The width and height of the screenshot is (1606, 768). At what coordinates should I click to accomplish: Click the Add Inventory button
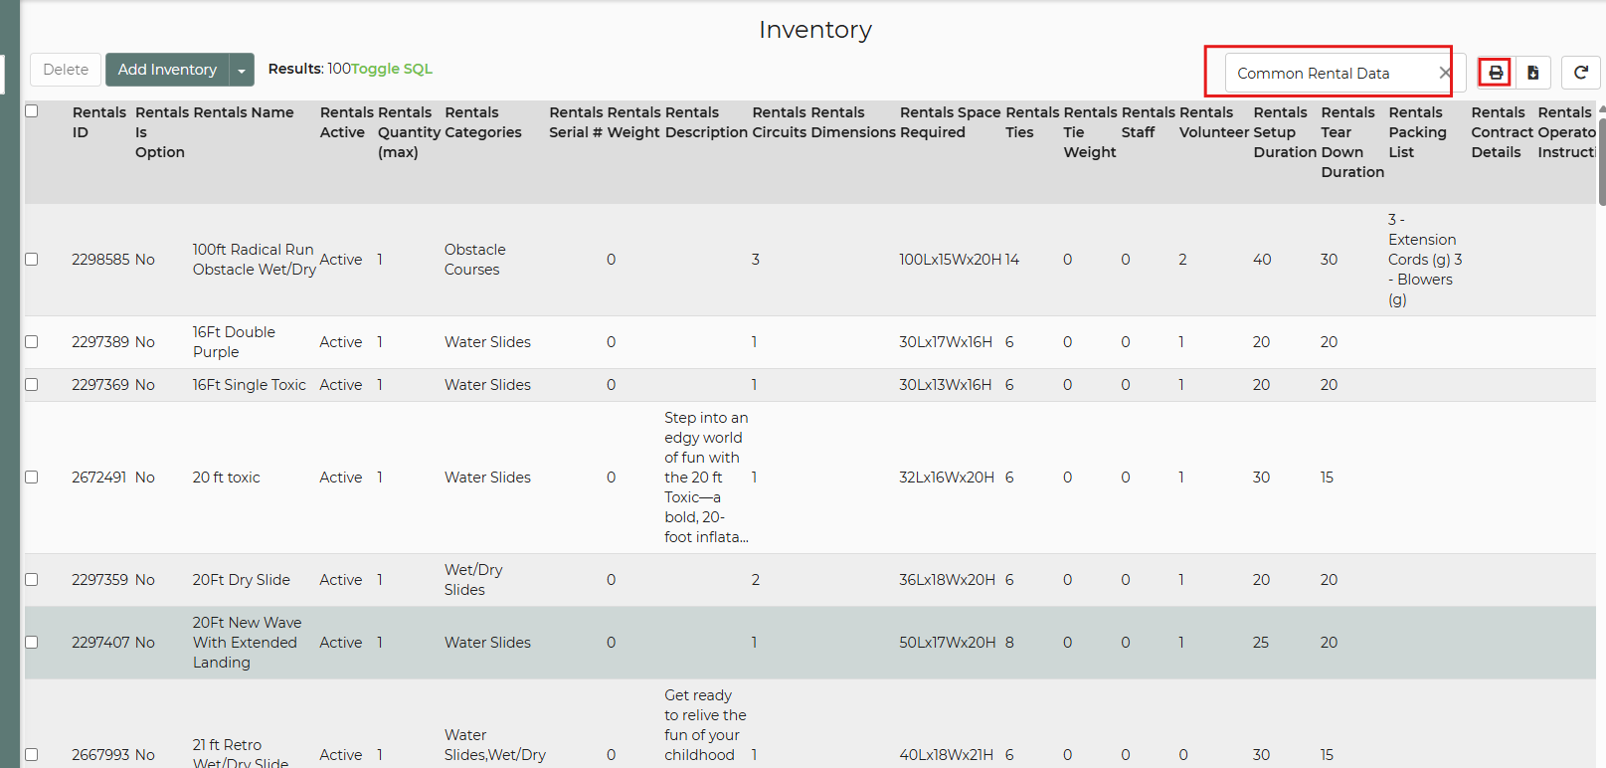[167, 70]
